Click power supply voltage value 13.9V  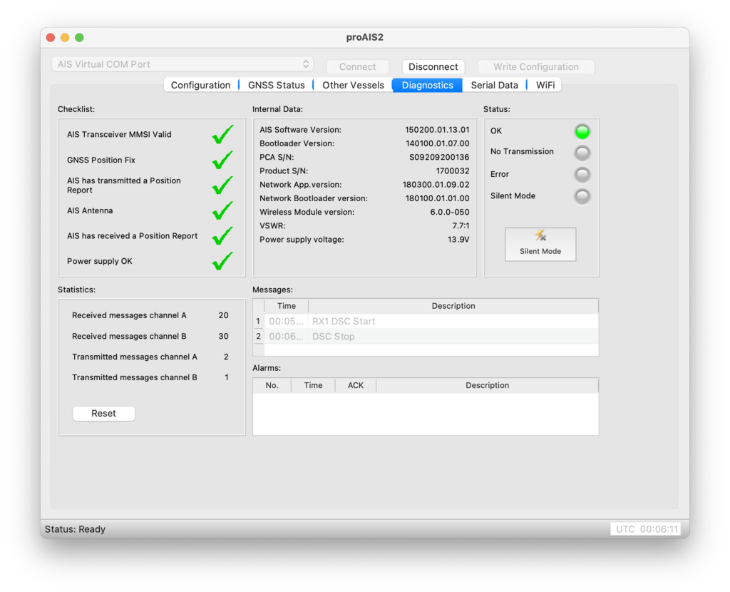point(458,240)
